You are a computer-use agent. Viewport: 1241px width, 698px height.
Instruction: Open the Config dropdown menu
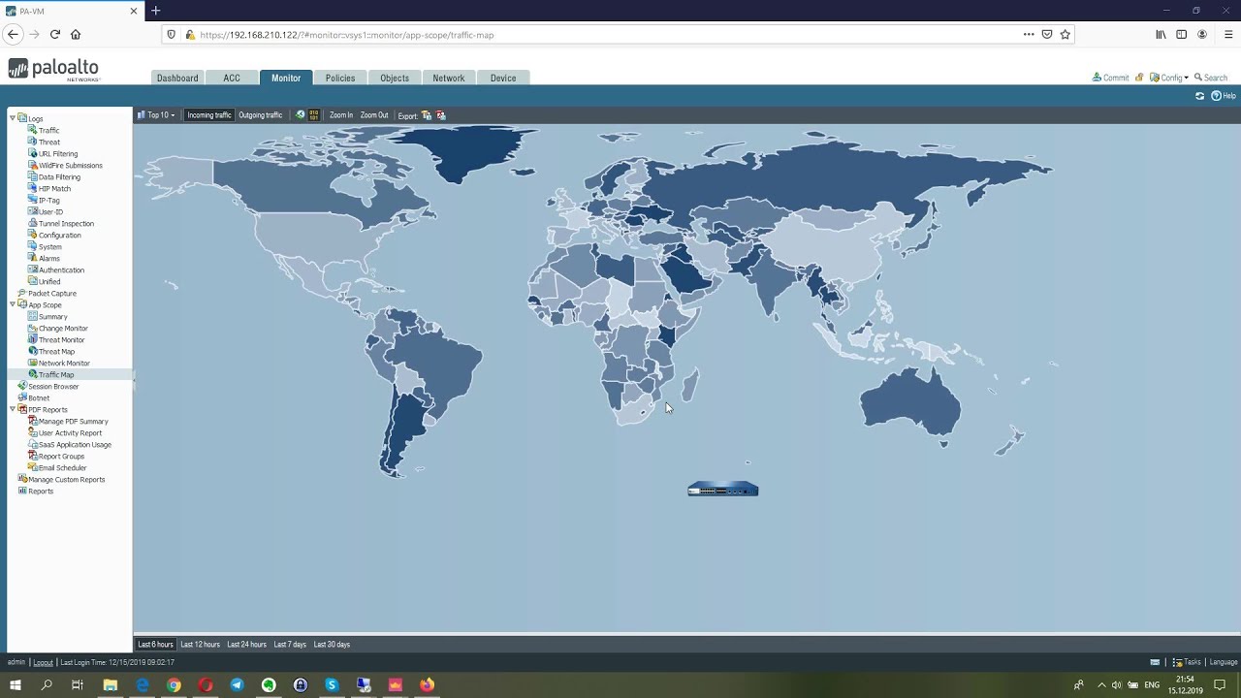click(1169, 78)
